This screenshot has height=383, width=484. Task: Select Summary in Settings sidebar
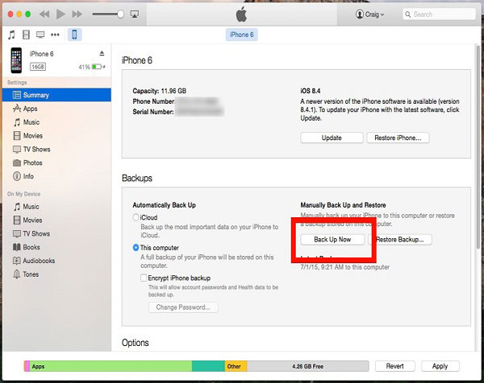click(x=56, y=95)
